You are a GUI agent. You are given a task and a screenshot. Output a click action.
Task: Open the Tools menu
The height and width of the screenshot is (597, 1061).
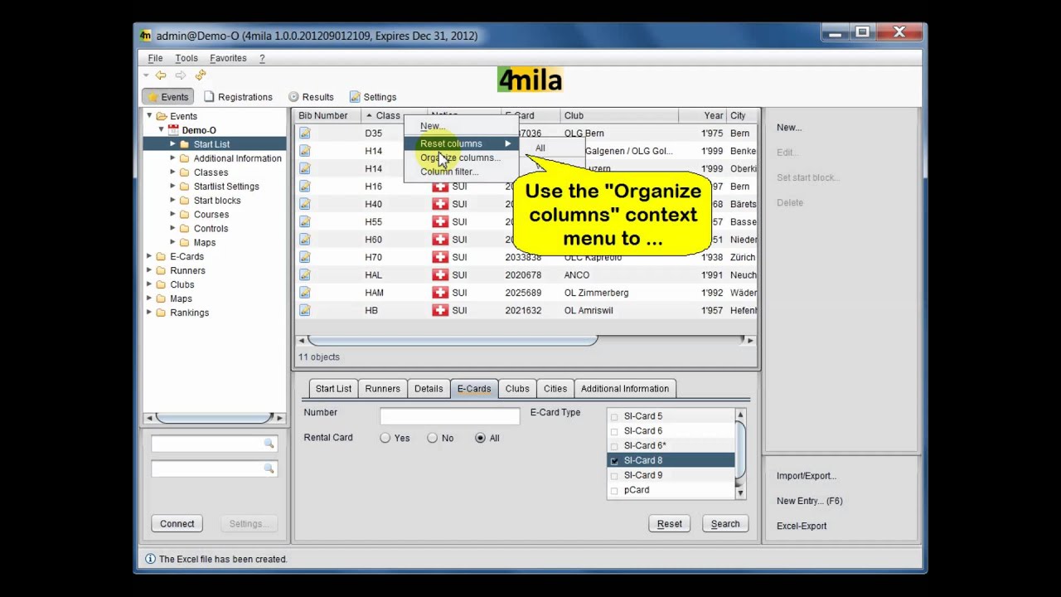pyautogui.click(x=187, y=58)
